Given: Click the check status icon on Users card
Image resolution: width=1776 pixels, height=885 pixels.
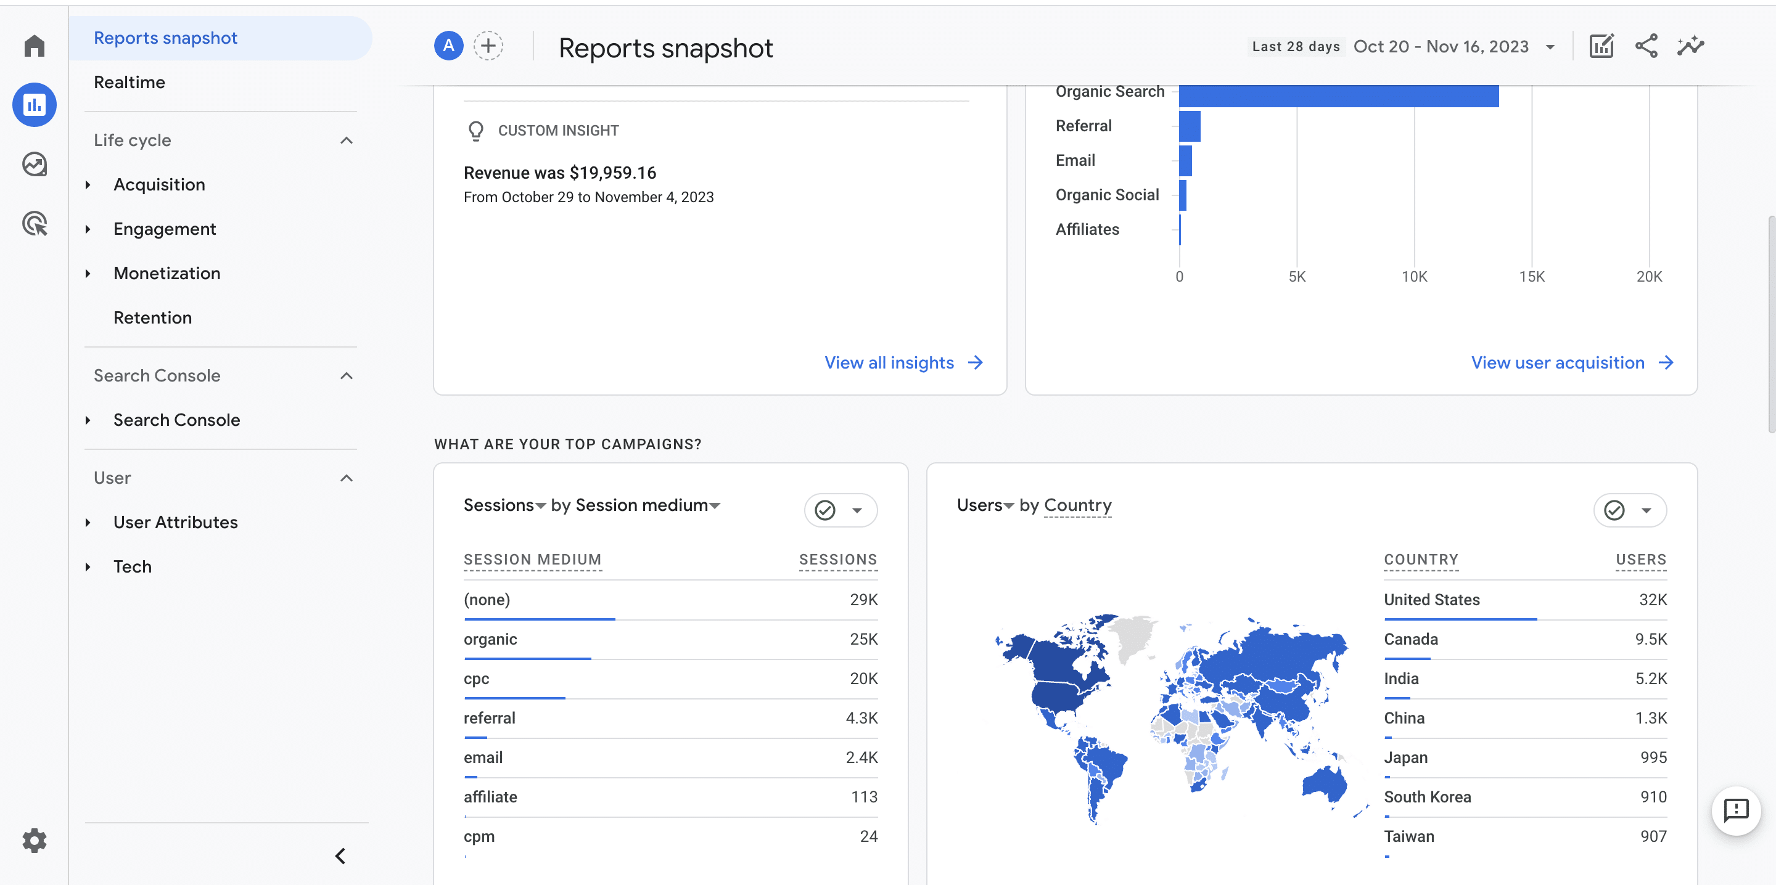Looking at the screenshot, I should click(x=1614, y=510).
